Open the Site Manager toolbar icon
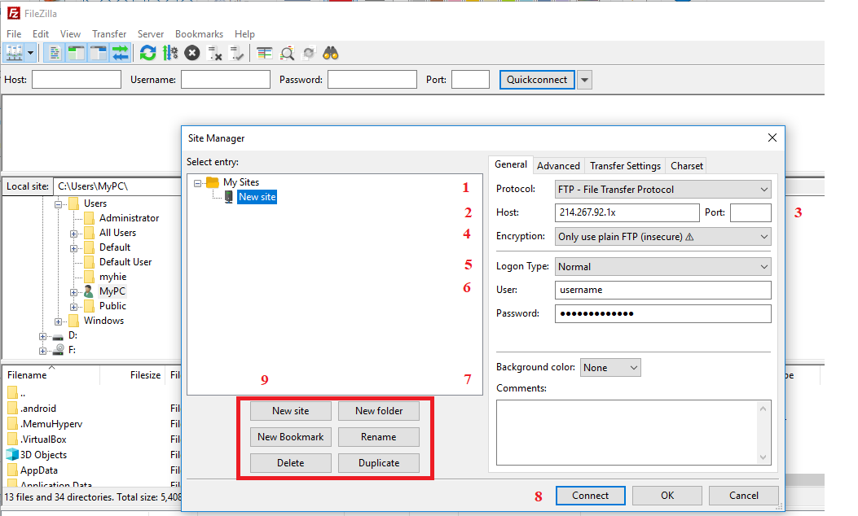The image size is (858, 516). [14, 53]
